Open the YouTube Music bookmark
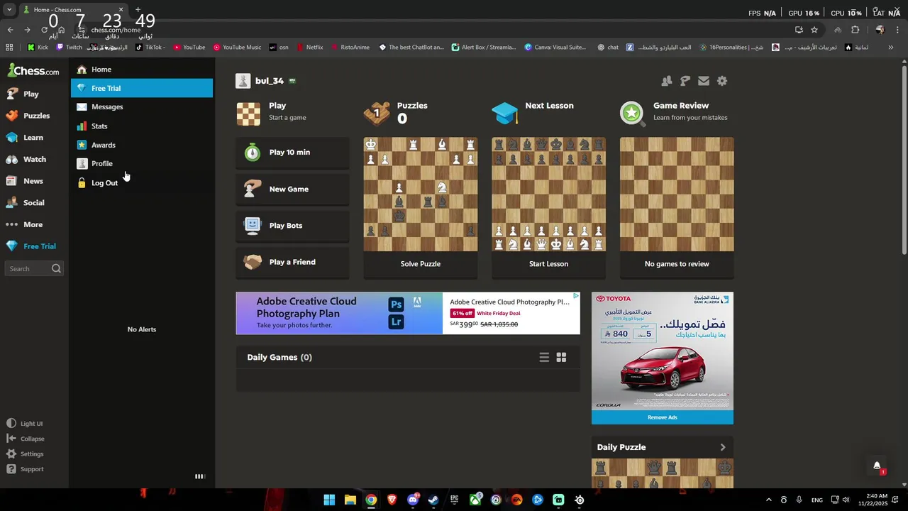Viewport: 908px width, 511px height. 237,48
